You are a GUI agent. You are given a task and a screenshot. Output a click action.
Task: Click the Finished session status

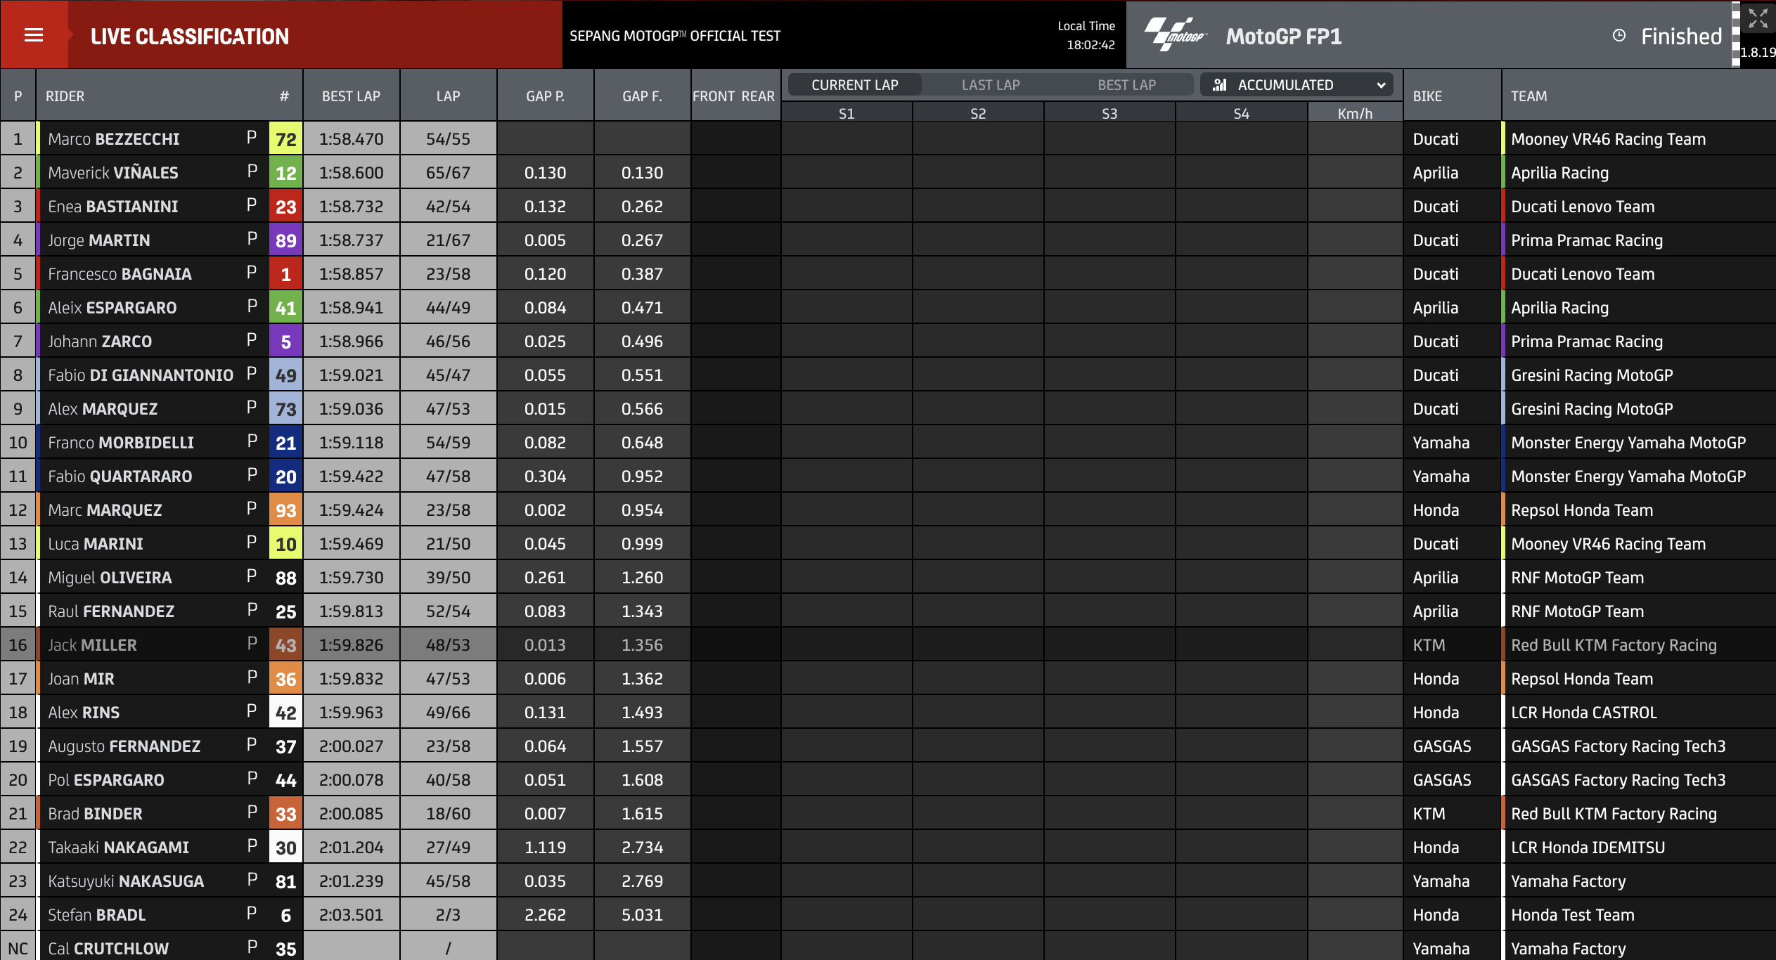(1681, 37)
